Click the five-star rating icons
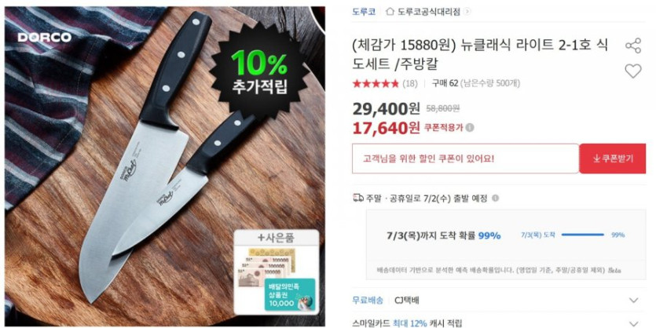This screenshot has height=328, width=656. pyautogui.click(x=376, y=83)
